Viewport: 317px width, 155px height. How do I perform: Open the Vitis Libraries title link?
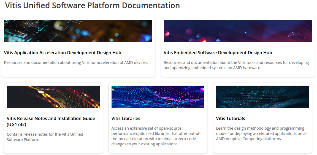(126, 118)
